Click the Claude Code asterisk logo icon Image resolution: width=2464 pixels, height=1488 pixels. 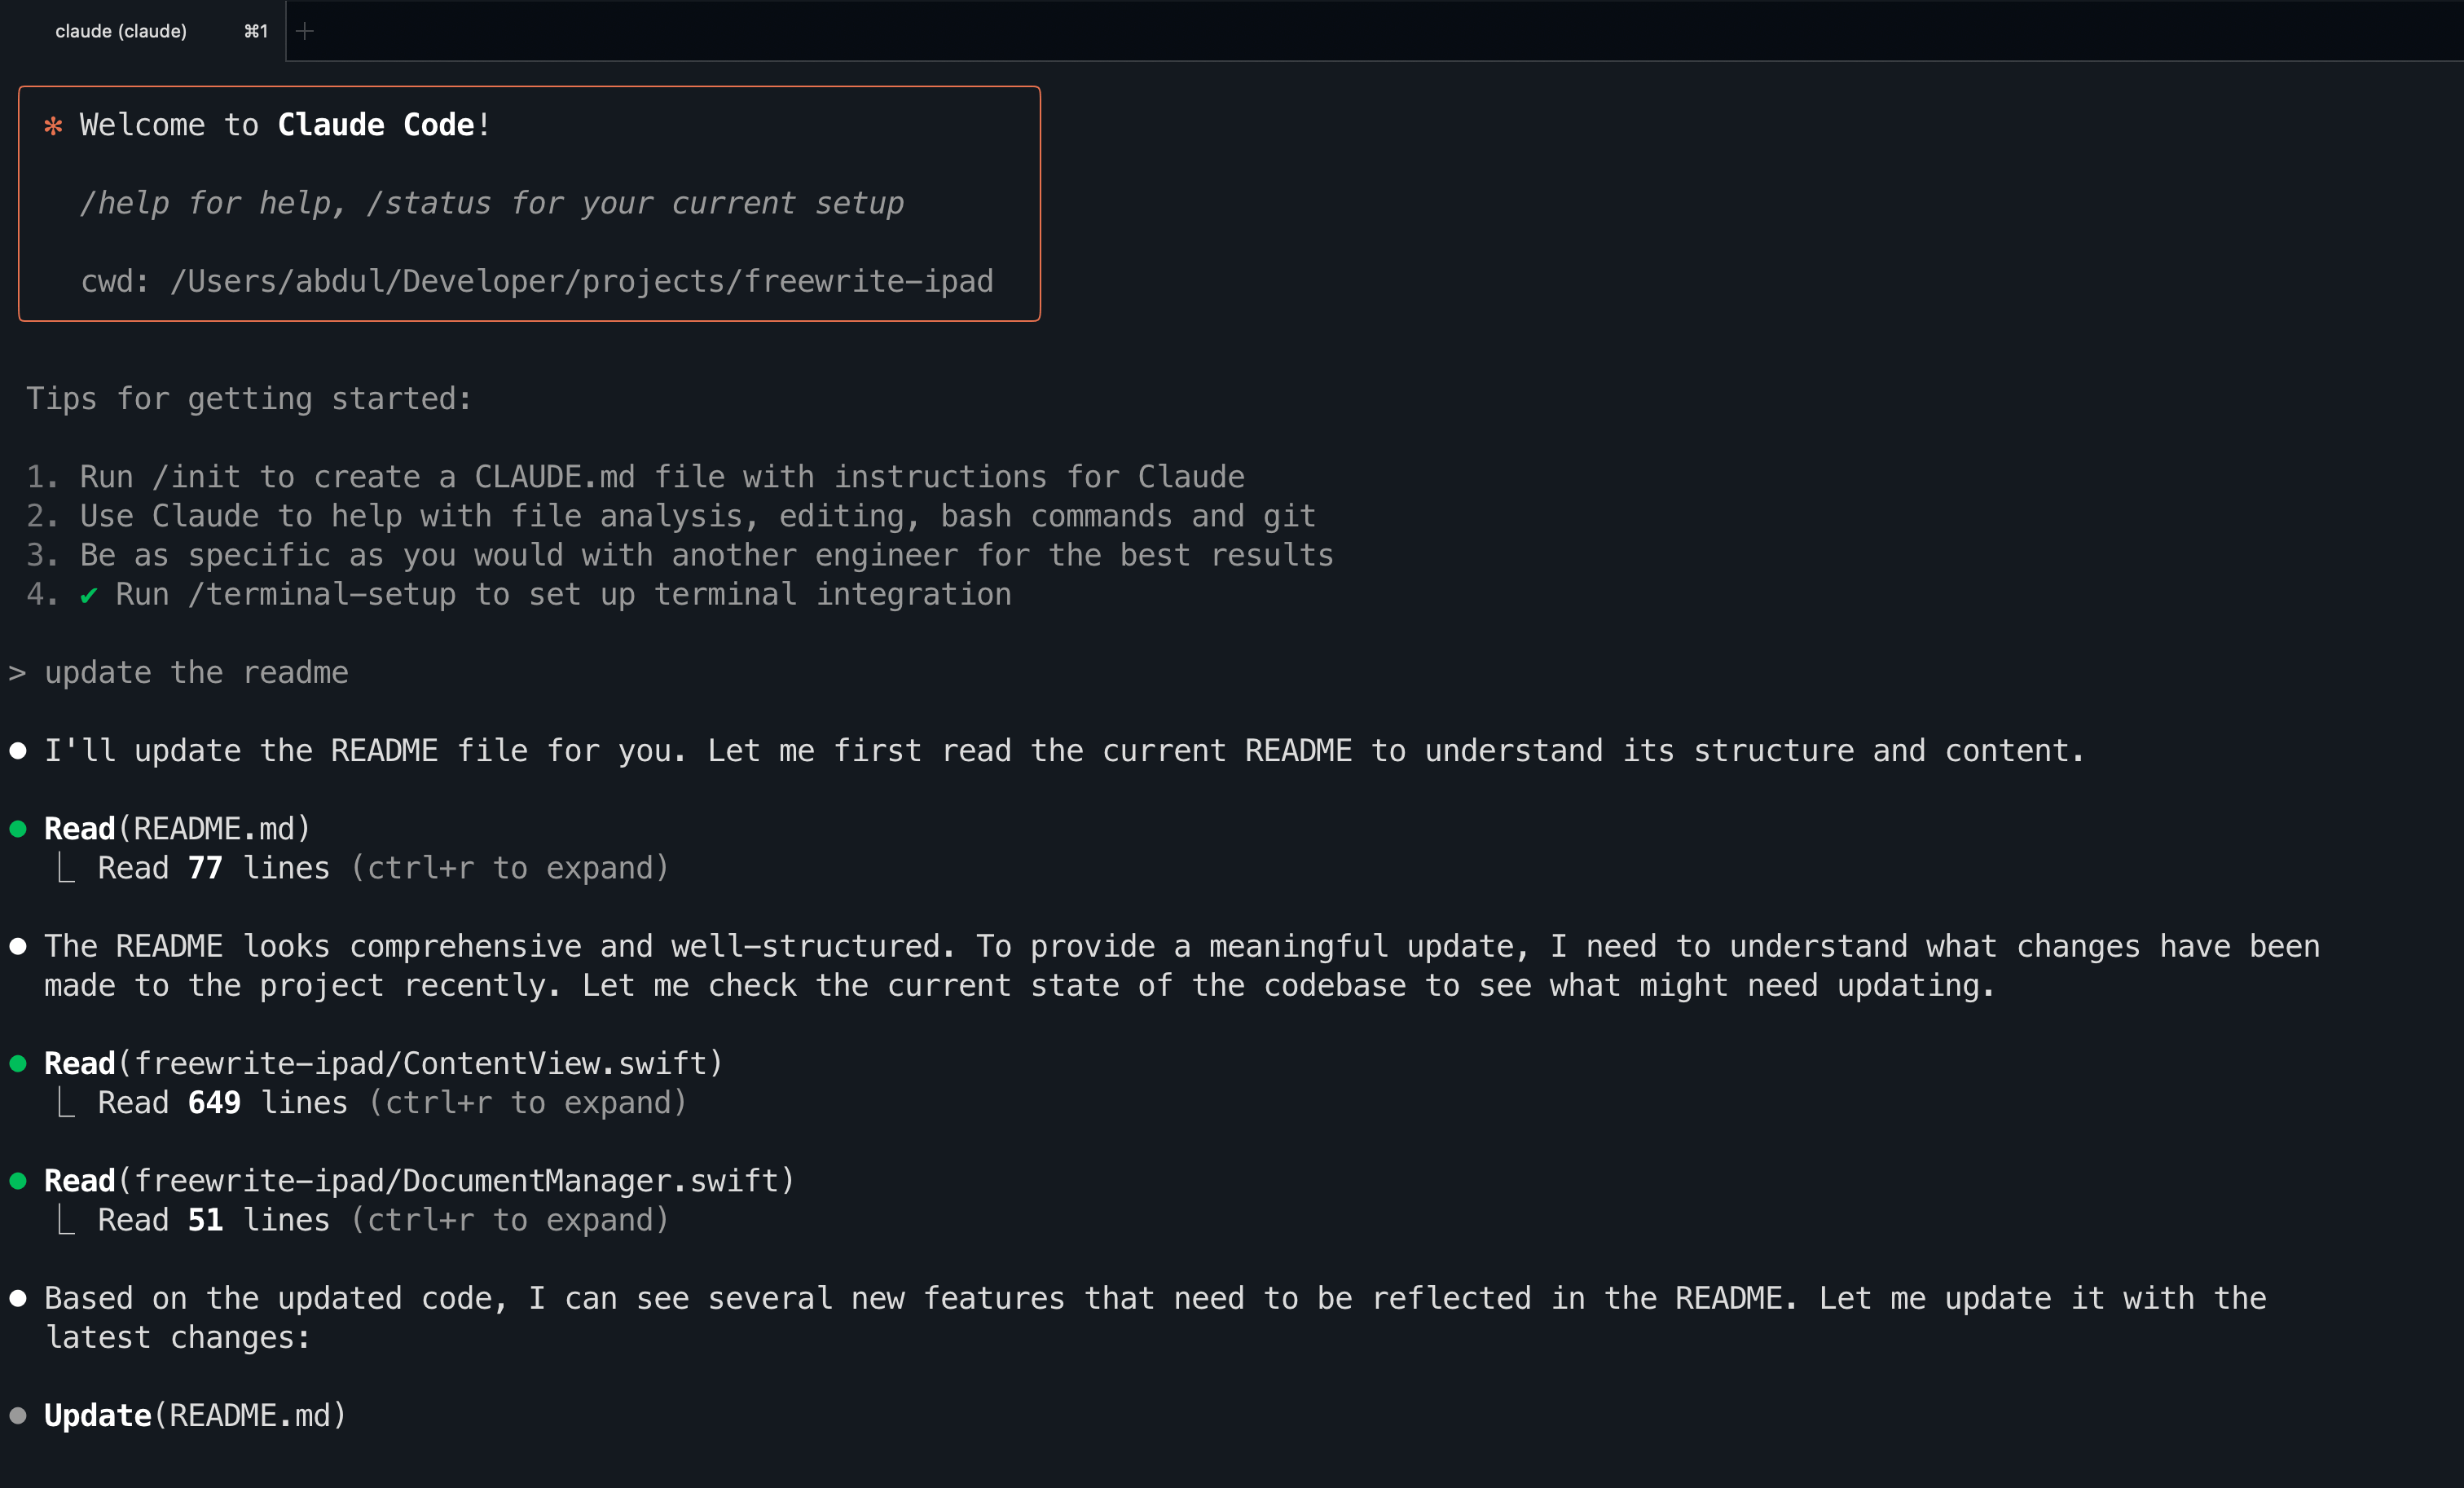point(53,124)
